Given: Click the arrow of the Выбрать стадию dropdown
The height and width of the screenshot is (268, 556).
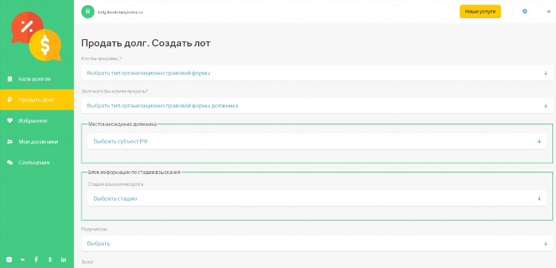Looking at the screenshot, I should [539, 198].
